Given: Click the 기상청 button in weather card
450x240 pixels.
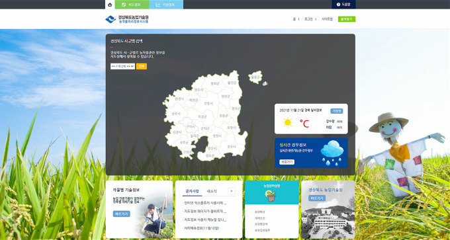Looking at the screenshot, I should click(x=336, y=111).
